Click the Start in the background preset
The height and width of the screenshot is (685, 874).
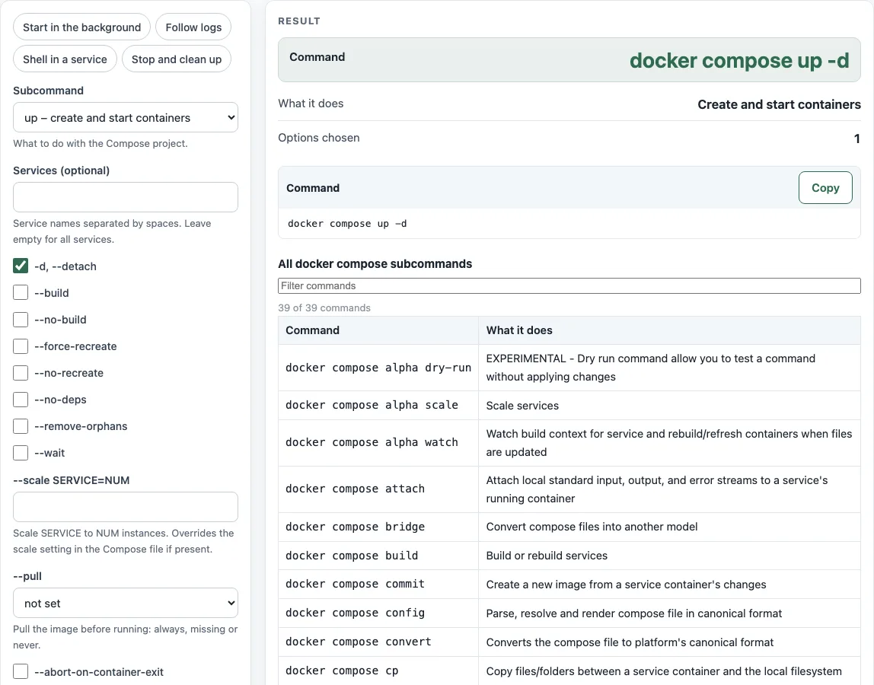[x=82, y=27]
